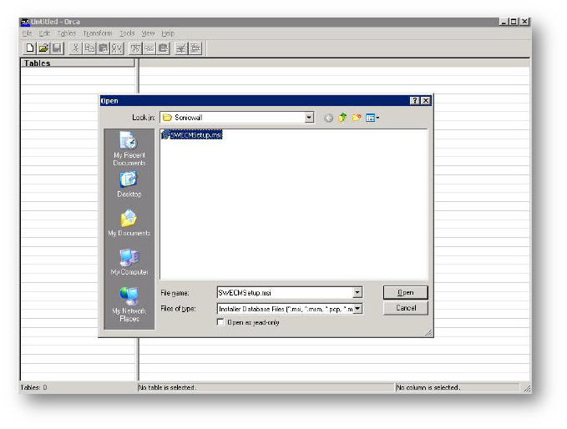Image resolution: width=567 pixels, height=429 pixels.
Task: Open the Edit menu in Orca
Action: tap(44, 33)
